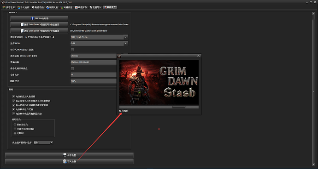Image resolution: width=318 pixels, height=169 pixels.
Task: Click the language selection label (Chinese ► 中文)
Action: (x=24, y=56)
